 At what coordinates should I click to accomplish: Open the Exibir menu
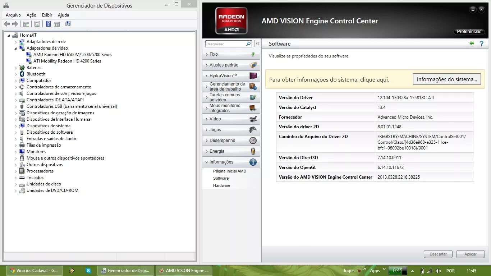[x=47, y=15]
